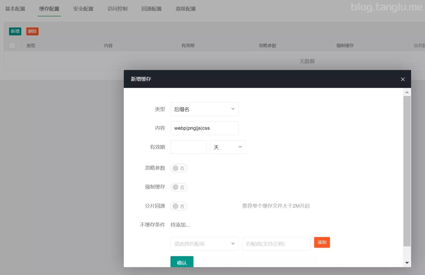Check the select-all checkbox in table header
Image resolution: width=425 pixels, height=275 pixels.
tap(12, 45)
